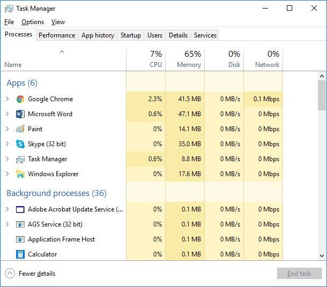Expand the Microsoft Word process group
This screenshot has height=287, width=327.
point(8,114)
